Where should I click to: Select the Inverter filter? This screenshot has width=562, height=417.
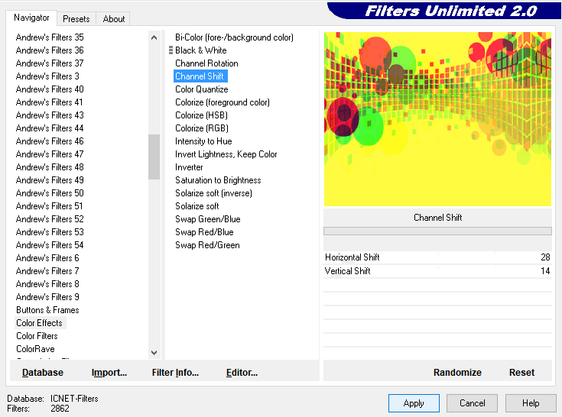tap(189, 167)
